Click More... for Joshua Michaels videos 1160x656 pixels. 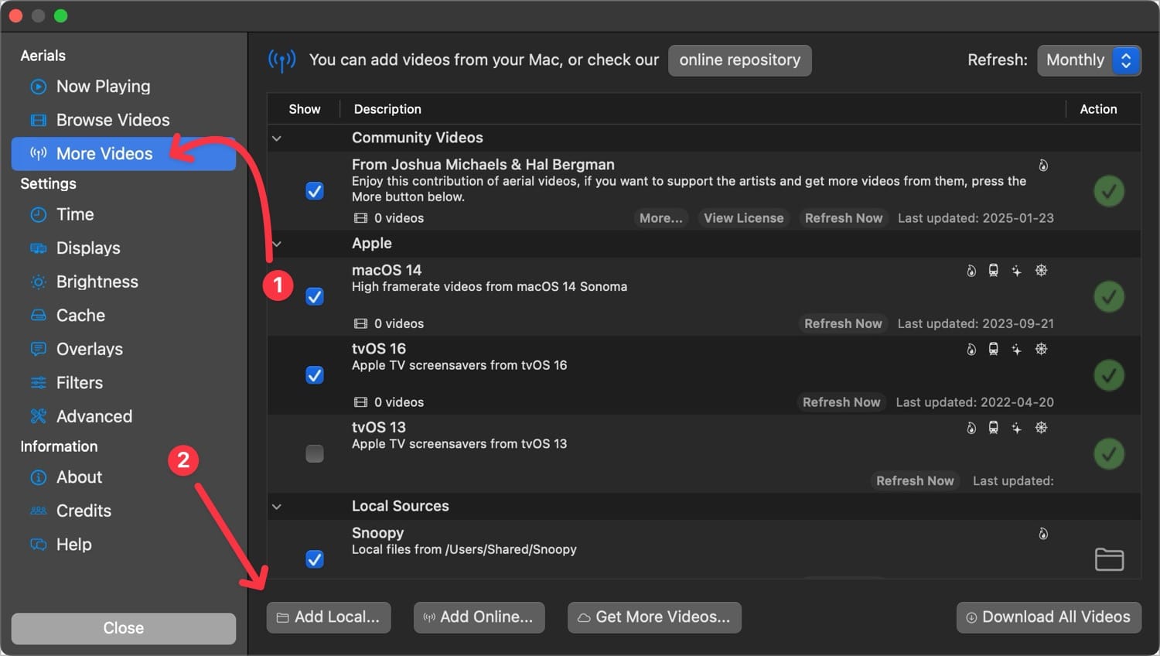coord(661,218)
